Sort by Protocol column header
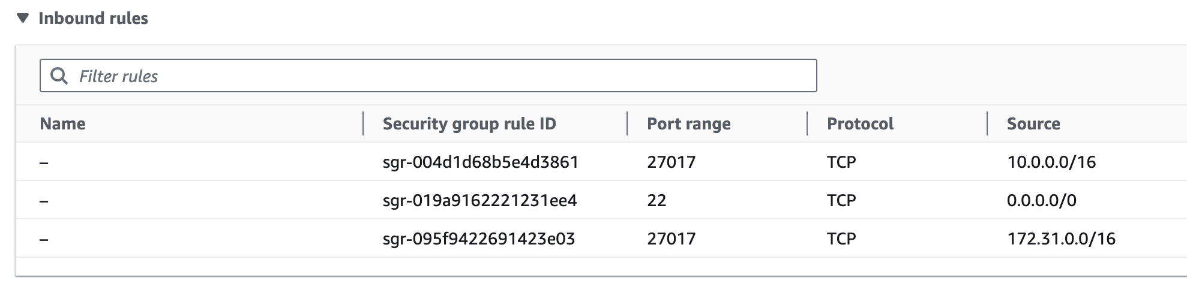This screenshot has height=302, width=1187. pyautogui.click(x=860, y=124)
